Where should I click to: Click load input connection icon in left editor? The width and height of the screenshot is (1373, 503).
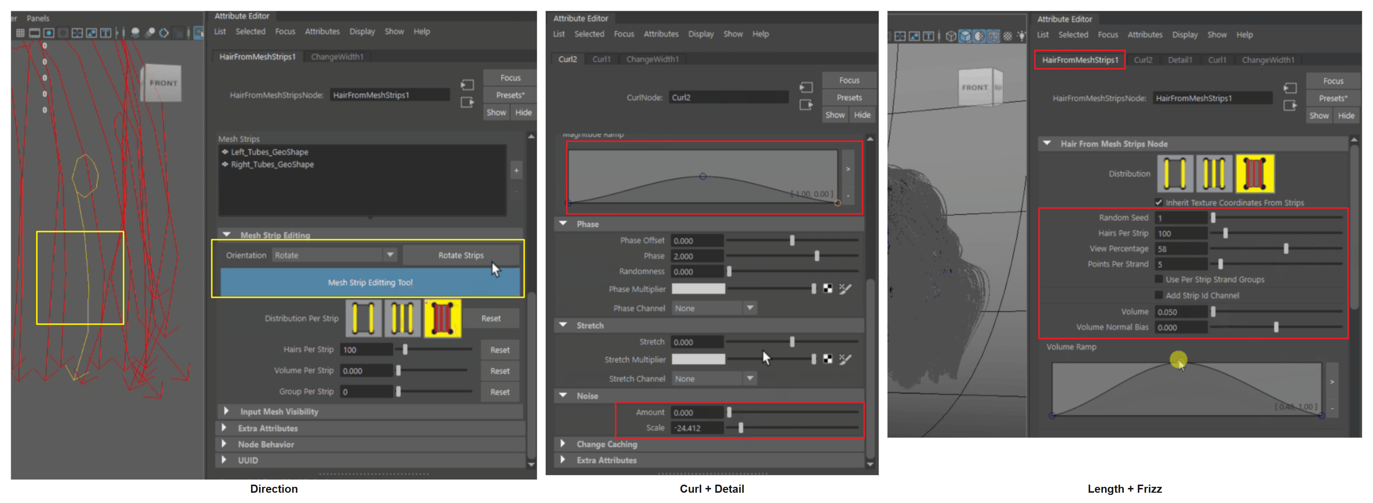point(467,85)
